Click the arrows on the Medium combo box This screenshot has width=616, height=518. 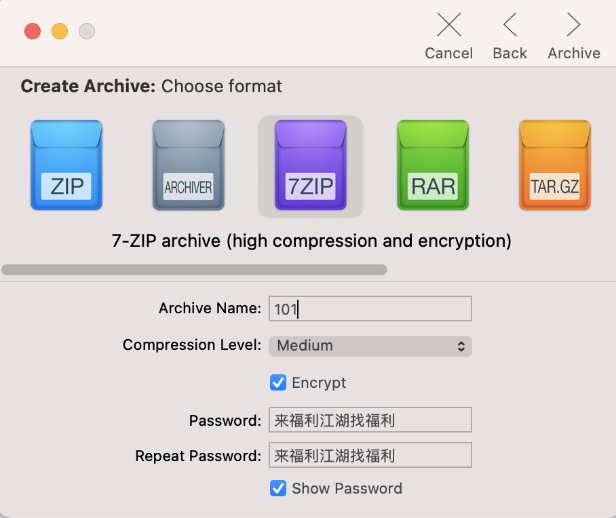click(x=461, y=346)
